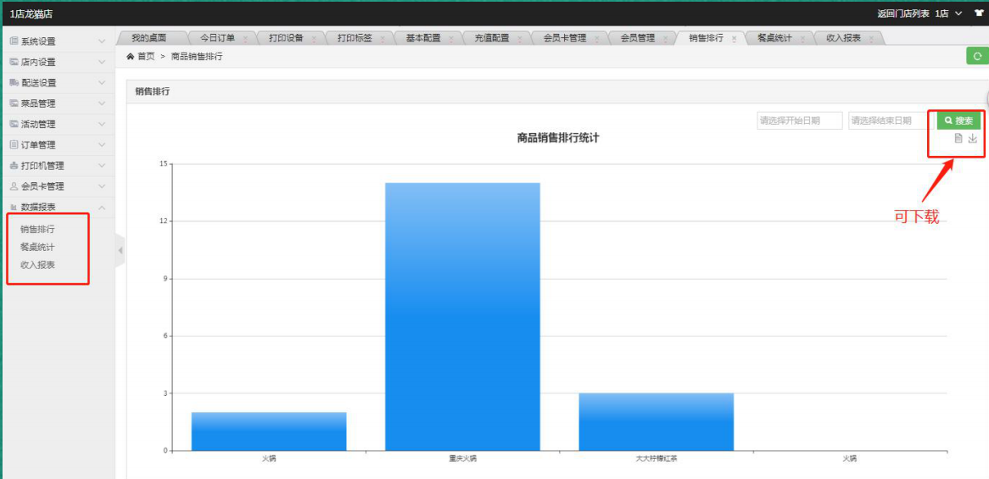Click 返回门店列表 link in header
989x479 pixels.
[902, 14]
